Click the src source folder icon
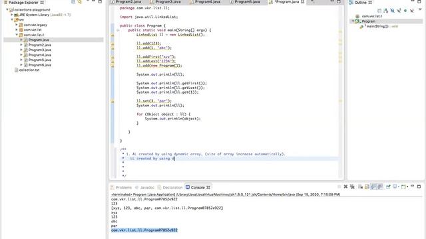The image size is (426, 239). 16,20
